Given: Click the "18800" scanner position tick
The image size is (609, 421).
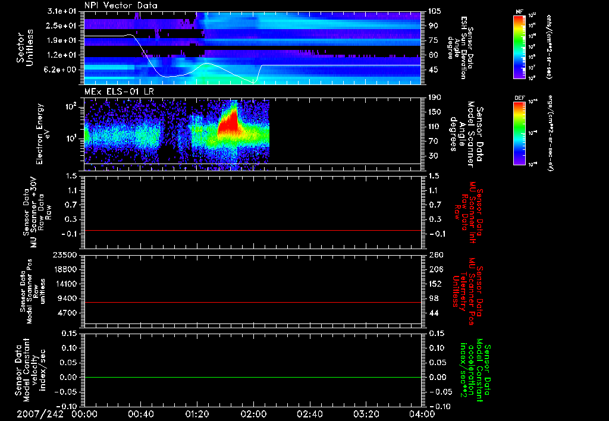Looking at the screenshot, I should [67, 269].
